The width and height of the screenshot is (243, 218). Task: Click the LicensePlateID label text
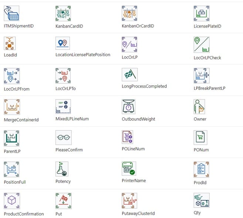tap(207, 26)
